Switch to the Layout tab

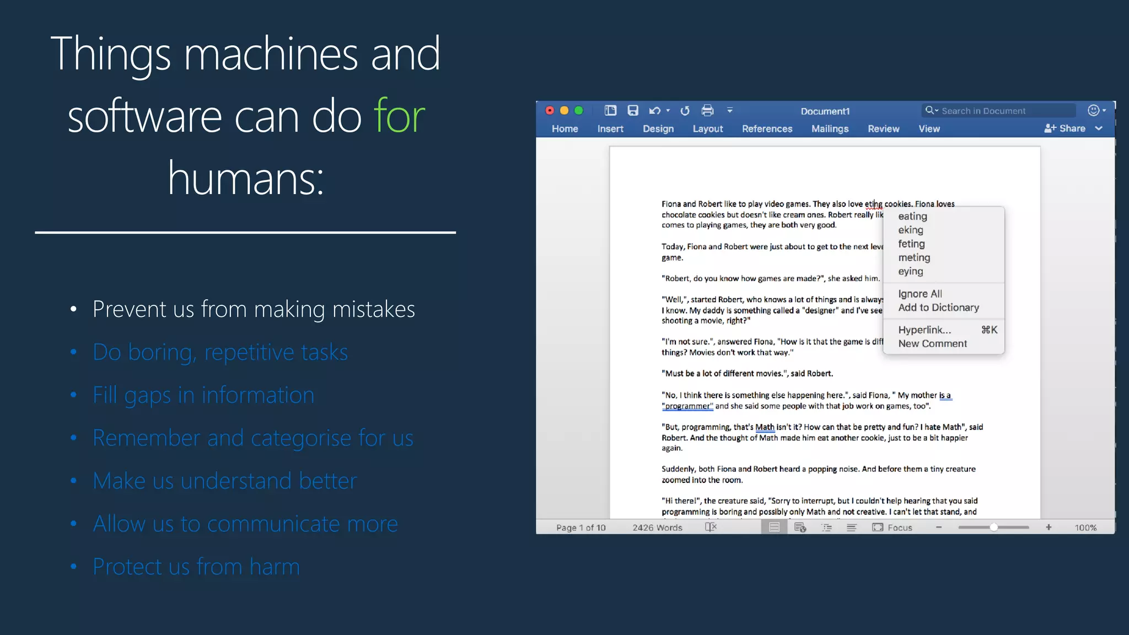click(x=708, y=128)
